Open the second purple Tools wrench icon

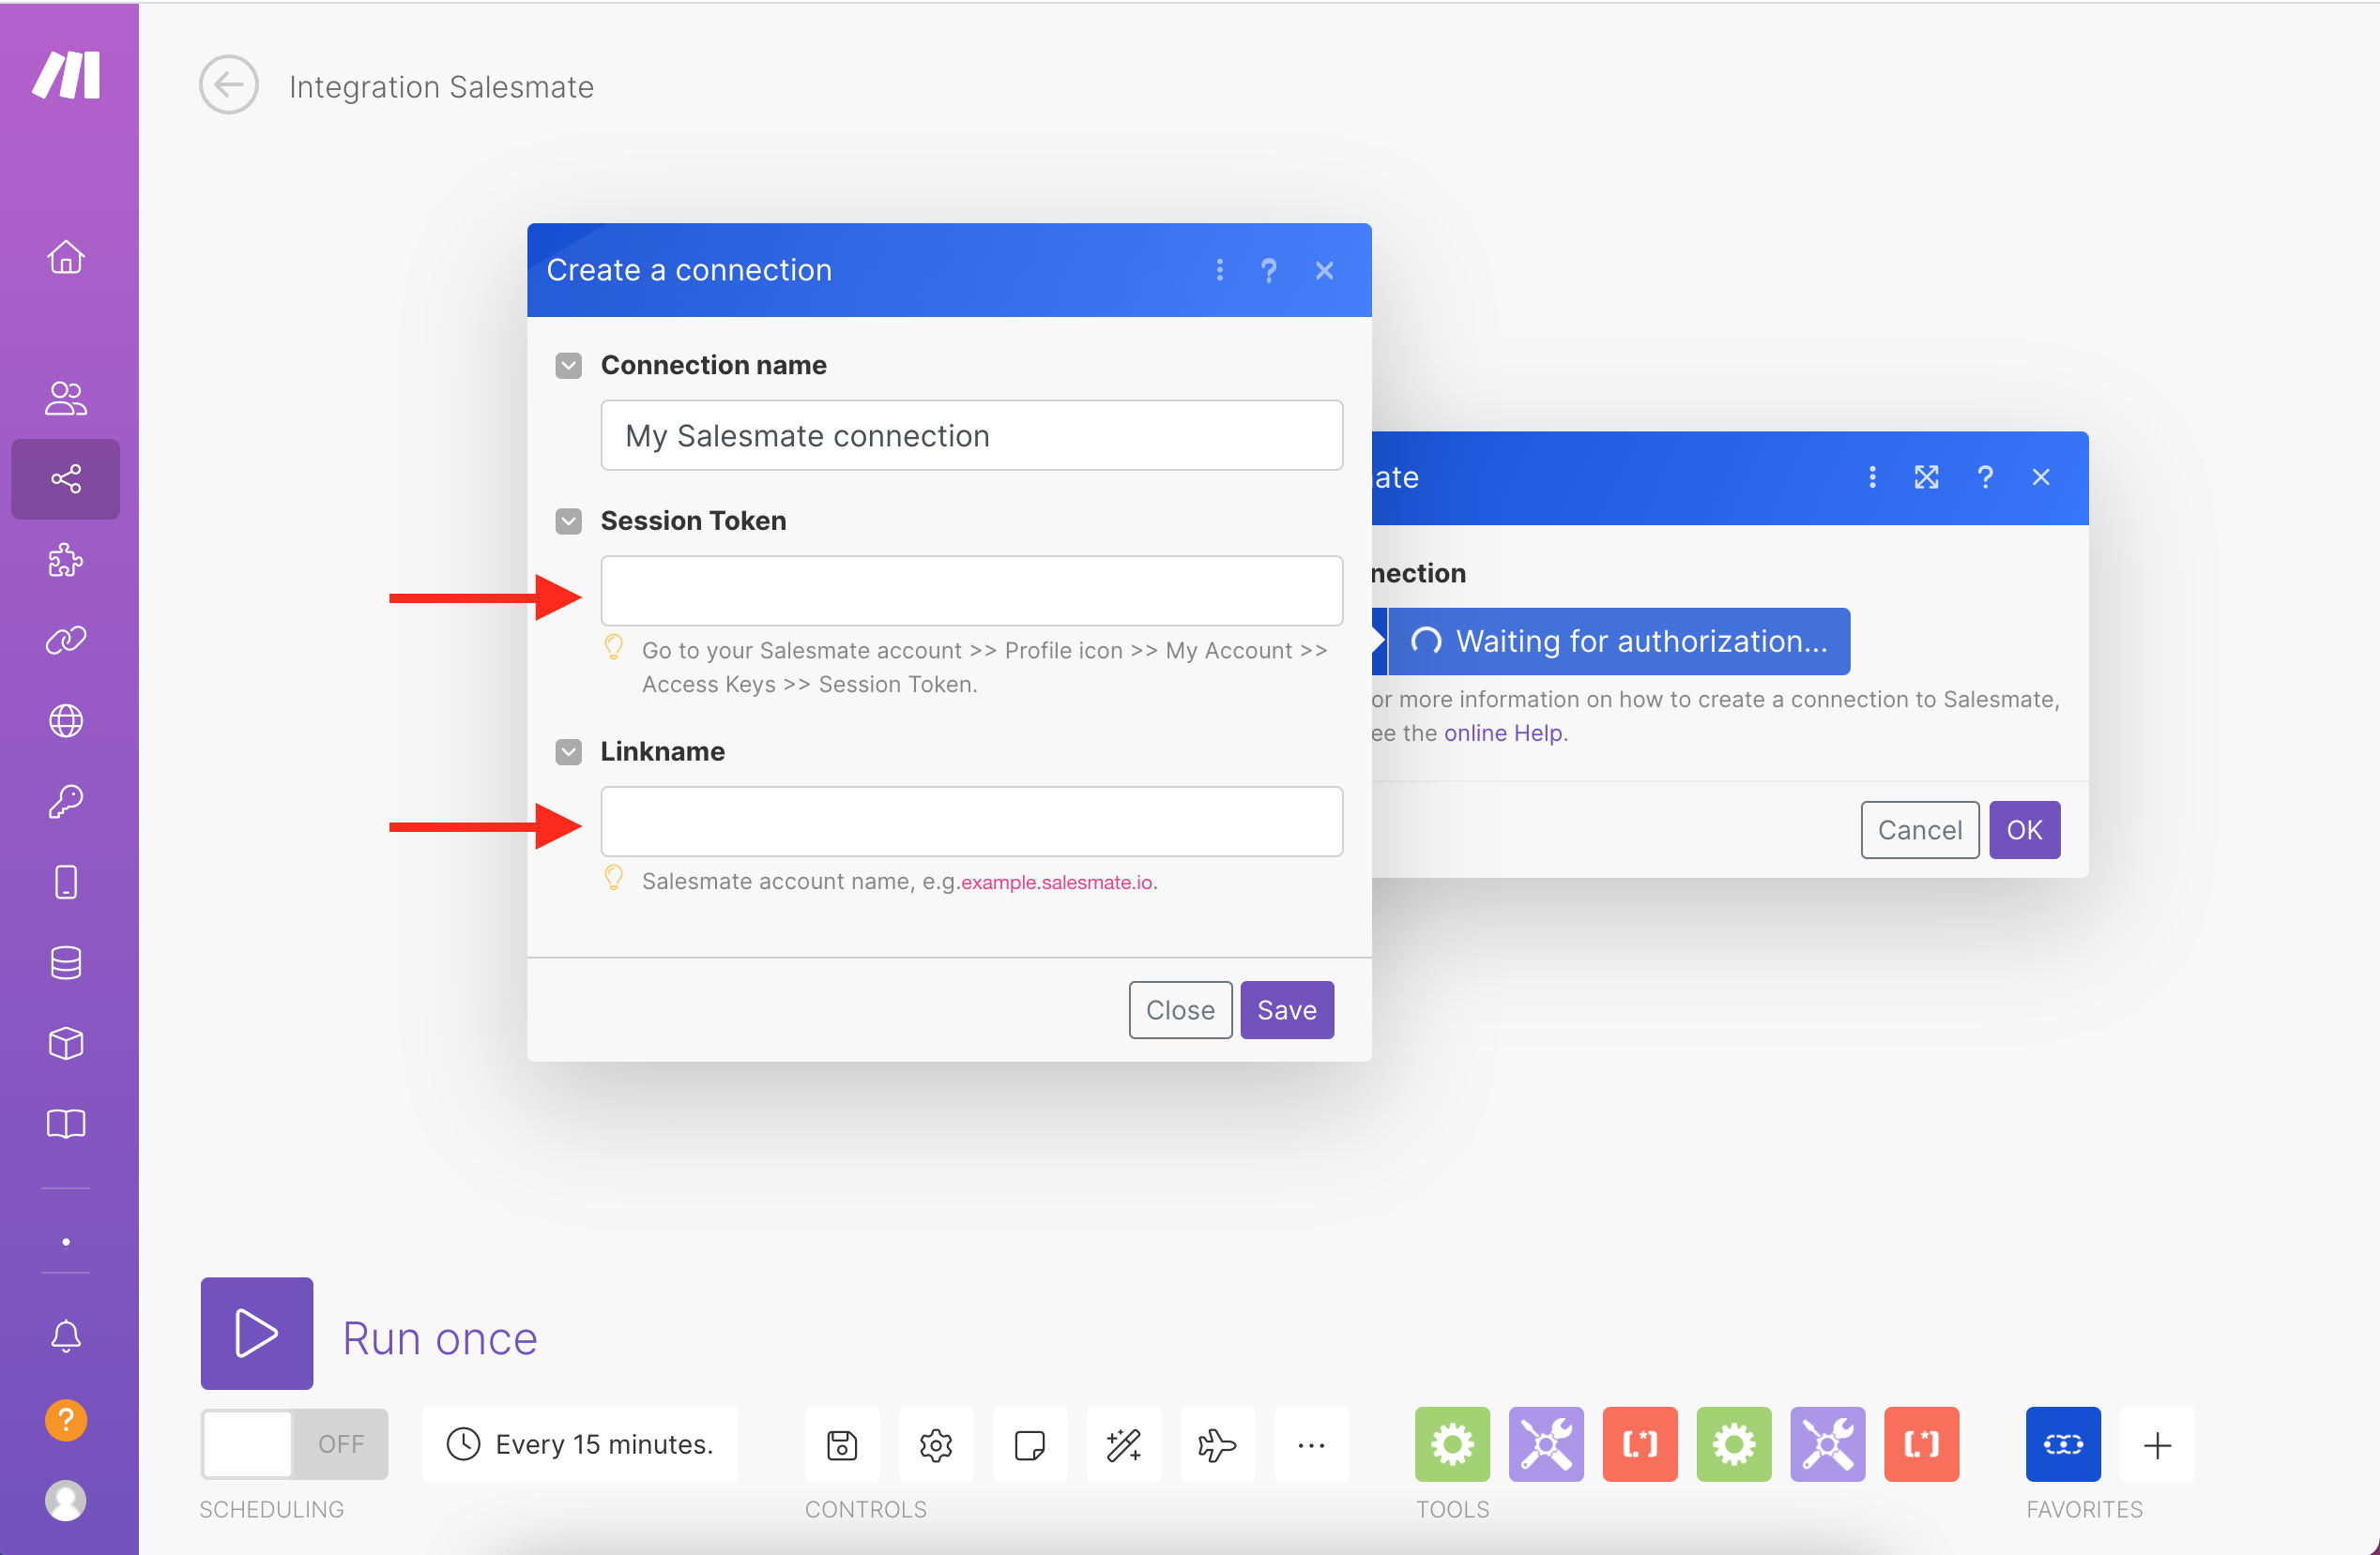point(1829,1445)
